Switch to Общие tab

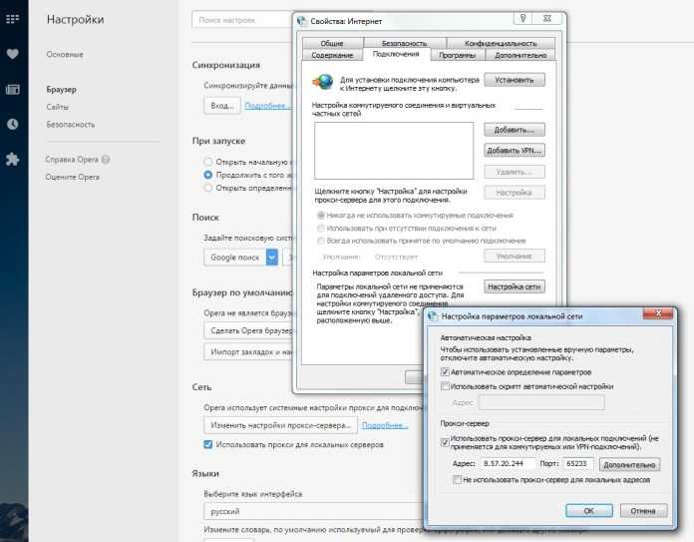[x=332, y=43]
